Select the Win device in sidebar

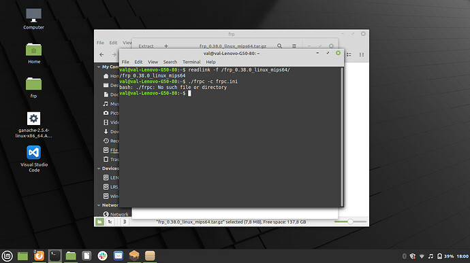[x=111, y=196]
